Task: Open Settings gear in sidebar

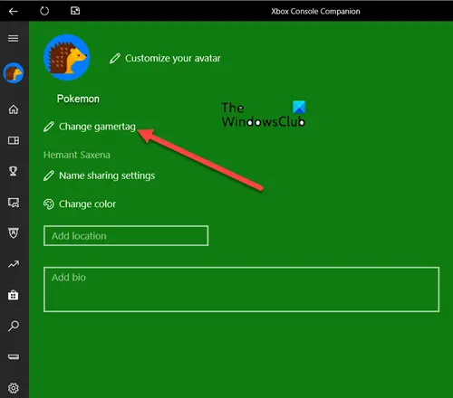Action: click(14, 388)
